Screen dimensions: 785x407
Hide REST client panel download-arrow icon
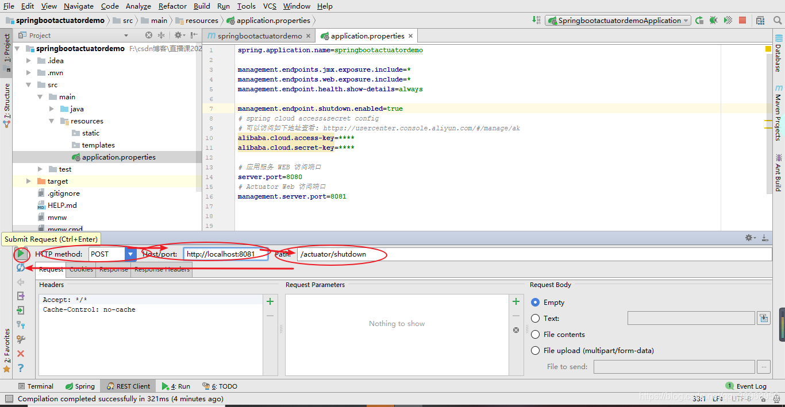[x=765, y=238]
